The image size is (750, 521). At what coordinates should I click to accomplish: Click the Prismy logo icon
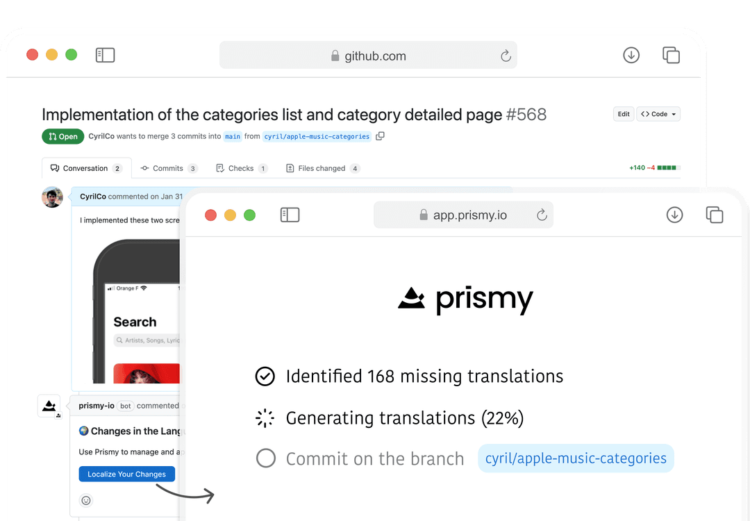coord(412,299)
